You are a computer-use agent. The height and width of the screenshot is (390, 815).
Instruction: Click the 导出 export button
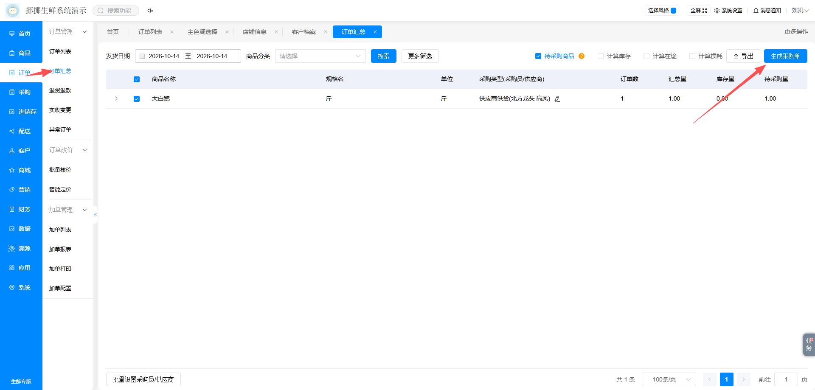[x=743, y=56]
